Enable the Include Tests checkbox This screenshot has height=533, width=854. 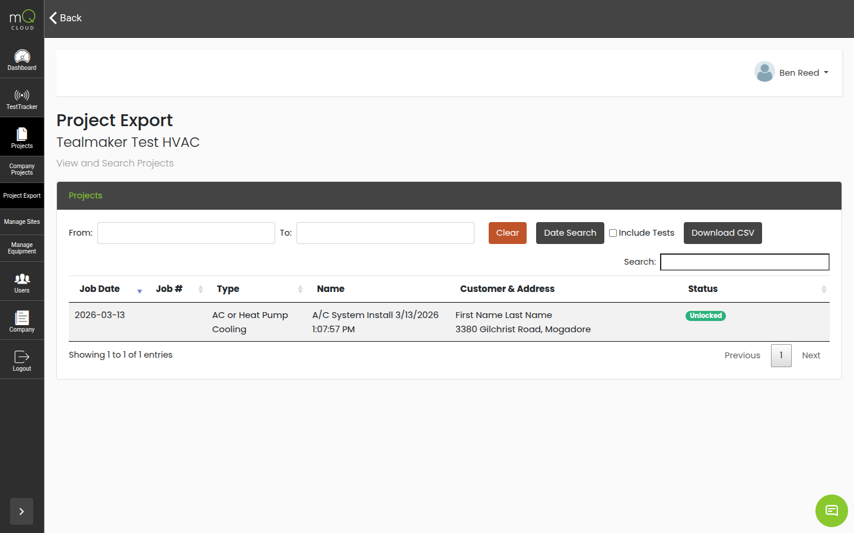point(613,233)
